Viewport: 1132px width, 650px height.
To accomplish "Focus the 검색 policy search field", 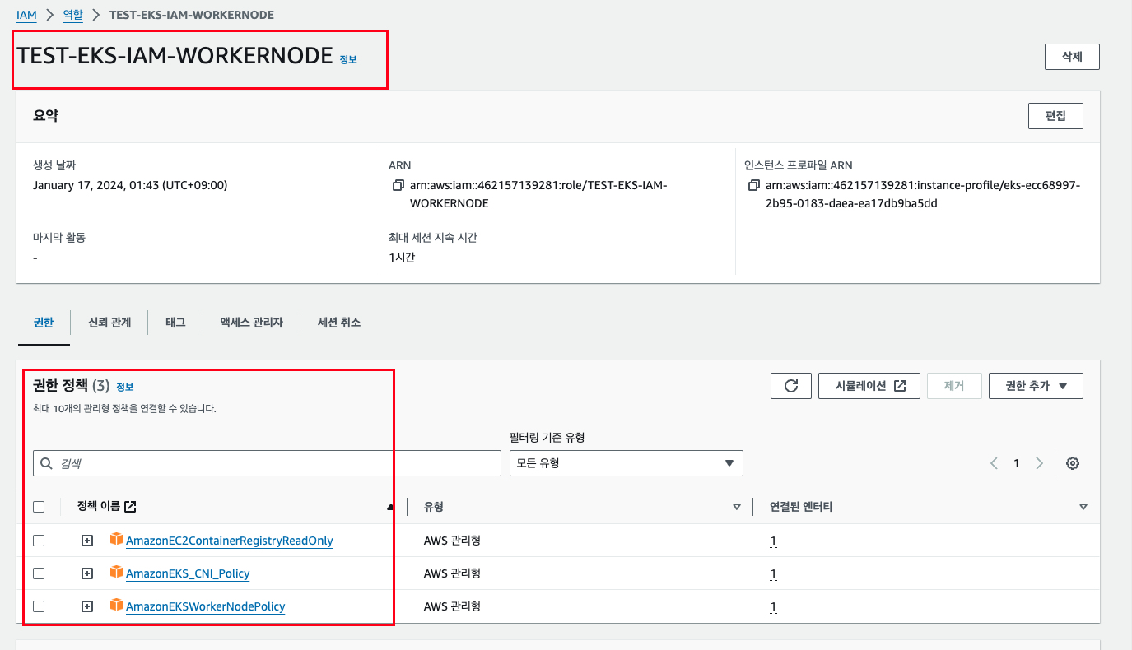I will pyautogui.click(x=267, y=463).
